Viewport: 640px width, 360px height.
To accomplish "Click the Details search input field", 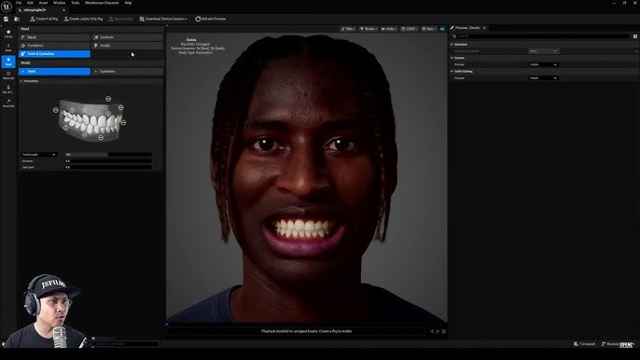I will click(541, 36).
